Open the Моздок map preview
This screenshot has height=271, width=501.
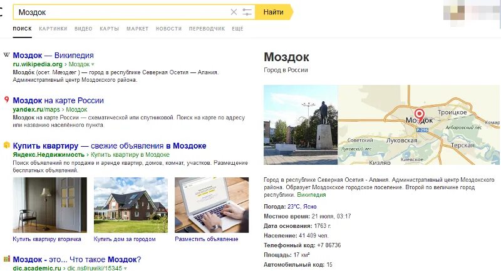419,125
